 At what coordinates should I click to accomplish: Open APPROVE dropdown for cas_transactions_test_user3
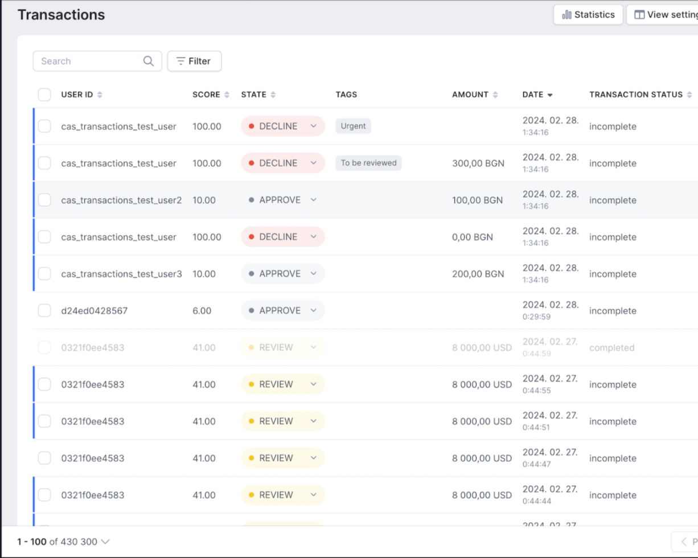[x=283, y=274]
